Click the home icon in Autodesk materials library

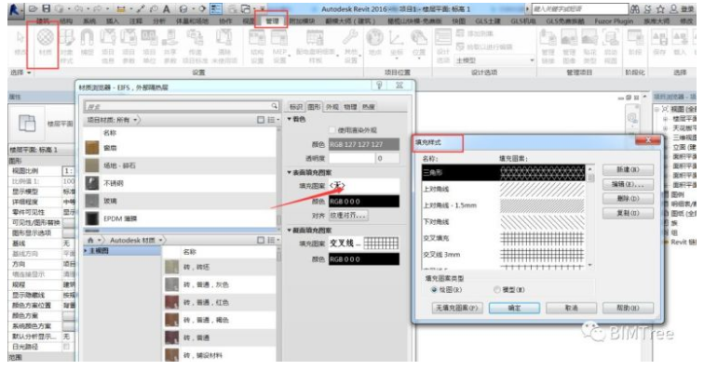coord(90,241)
